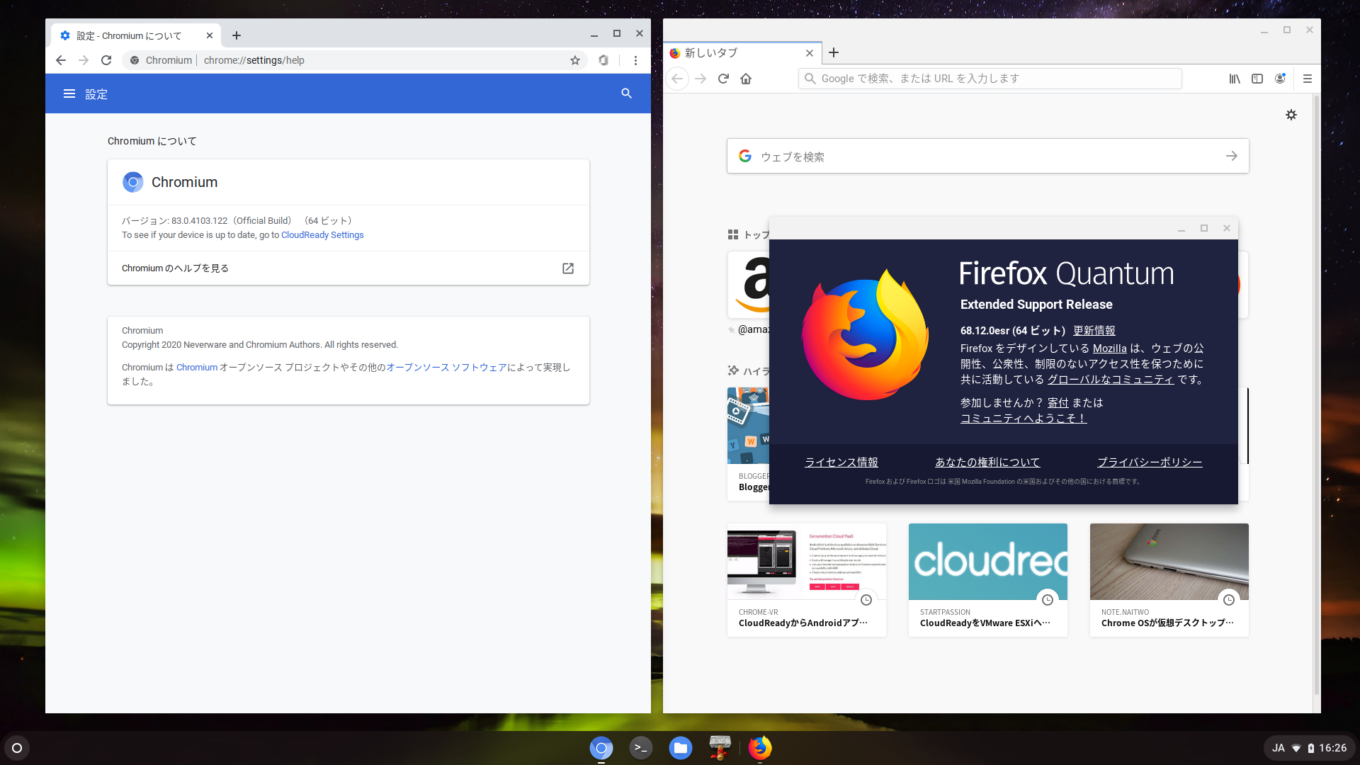This screenshot has height=765, width=1360.
Task: Open Chromium three-dot menu
Action: coord(635,60)
